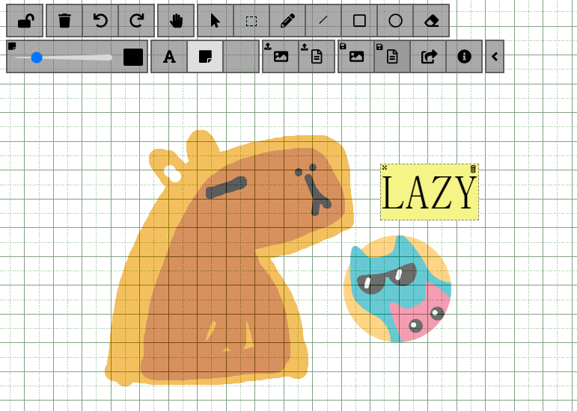
Task: Save the whiteboard as a document file
Action: click(392, 57)
